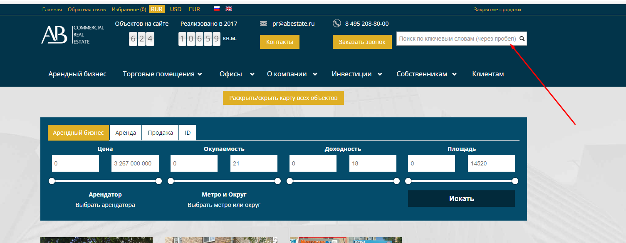Image resolution: width=626 pixels, height=243 pixels.
Task: Click the AB Commercial Real Estate logo
Action: tap(72, 34)
